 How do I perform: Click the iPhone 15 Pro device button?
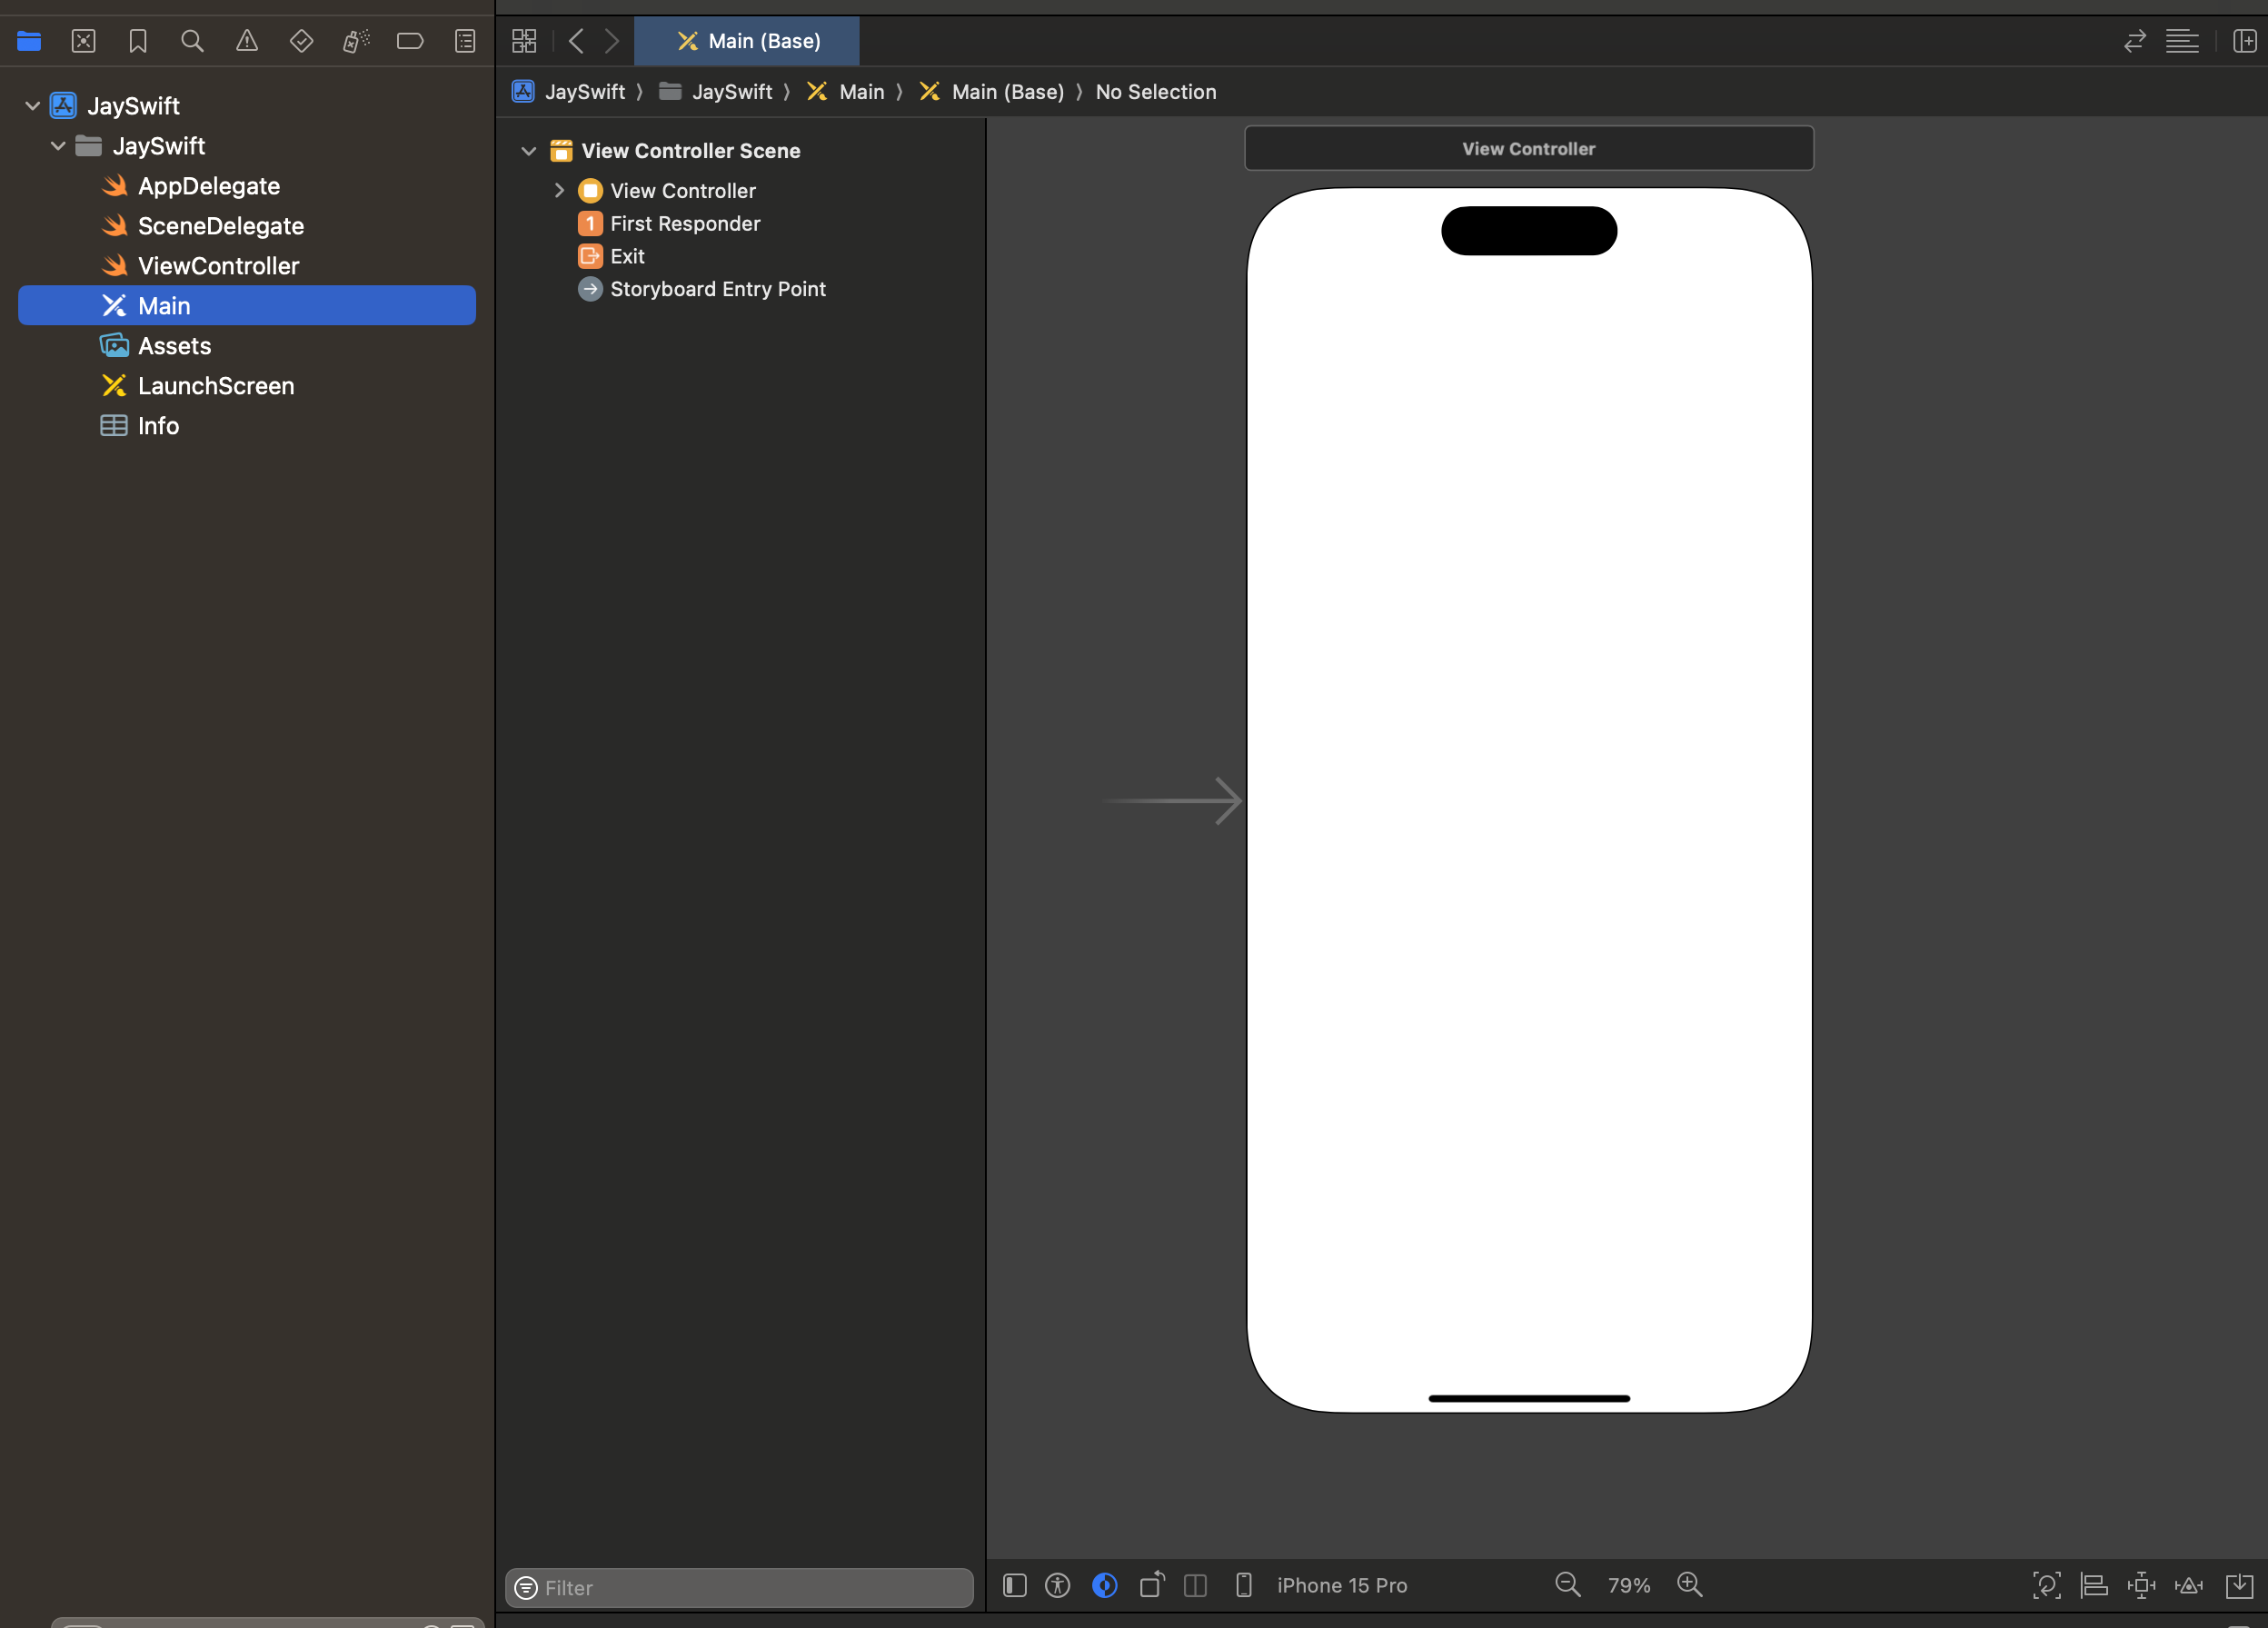1340,1585
